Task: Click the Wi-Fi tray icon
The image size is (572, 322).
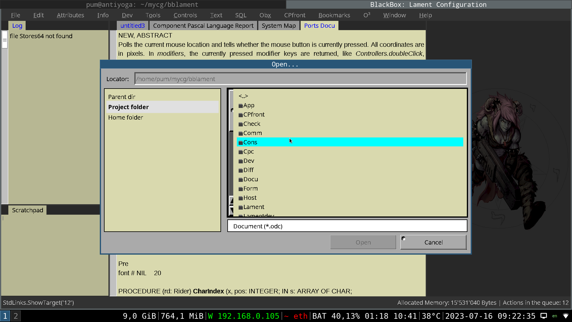Action: click(x=565, y=316)
